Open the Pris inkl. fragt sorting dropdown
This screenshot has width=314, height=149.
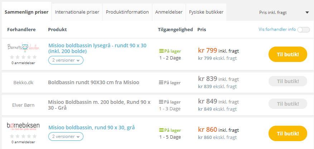284,13
